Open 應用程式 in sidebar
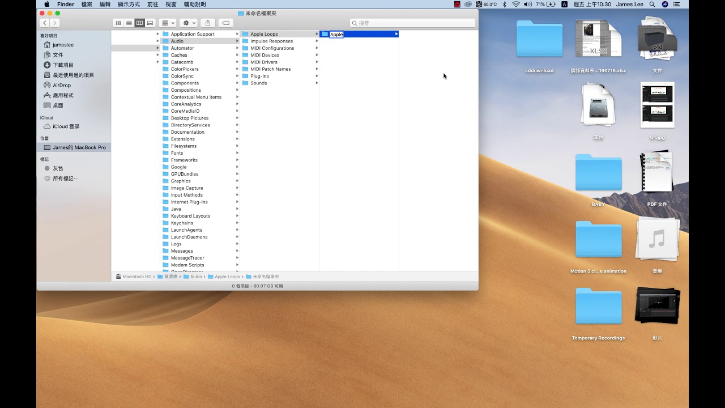 click(74, 95)
